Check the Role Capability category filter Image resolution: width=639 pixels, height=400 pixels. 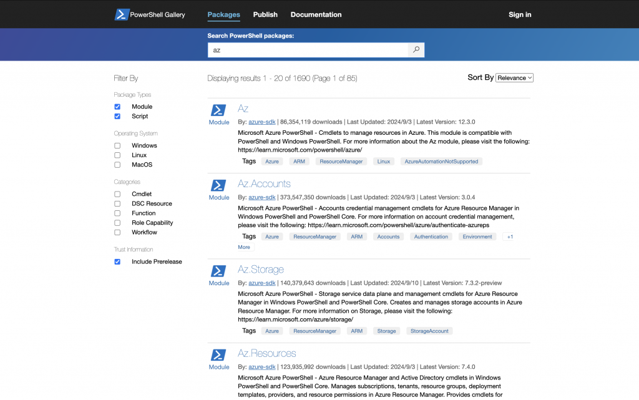click(117, 223)
